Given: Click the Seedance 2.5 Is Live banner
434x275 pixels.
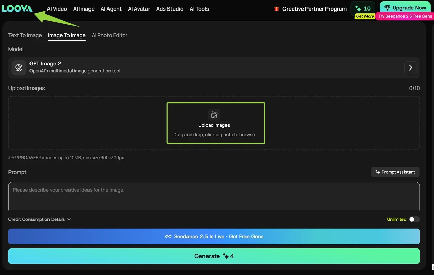Looking at the screenshot, I should tap(214, 236).
